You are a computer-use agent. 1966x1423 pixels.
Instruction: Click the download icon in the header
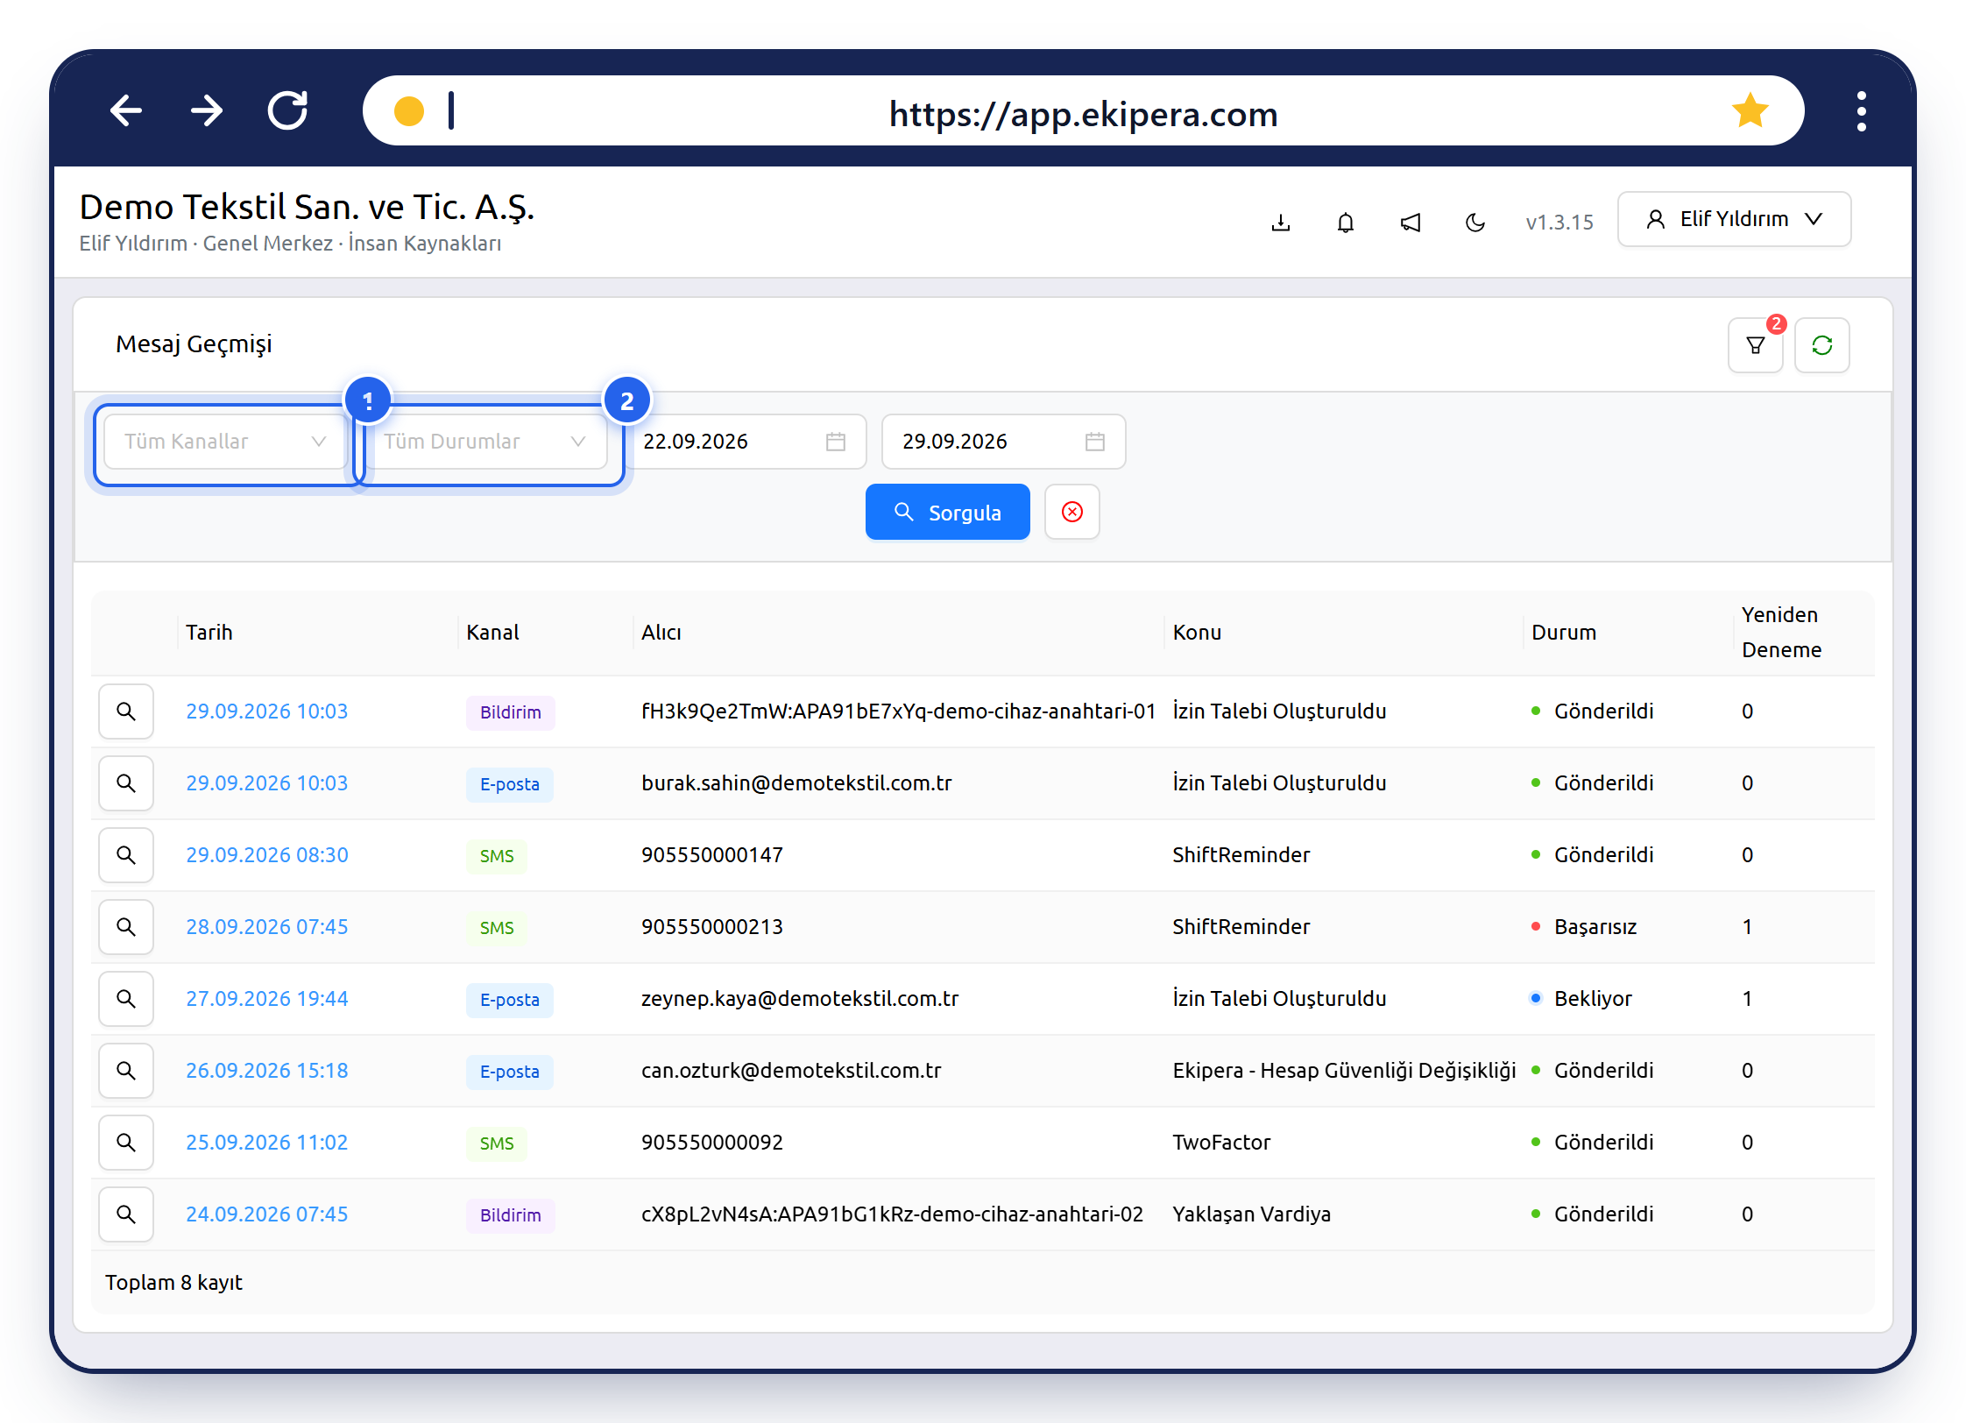(x=1281, y=223)
